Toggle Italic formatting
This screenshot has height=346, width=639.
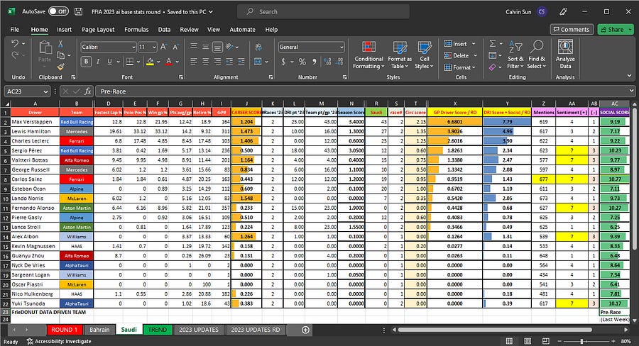click(97, 62)
